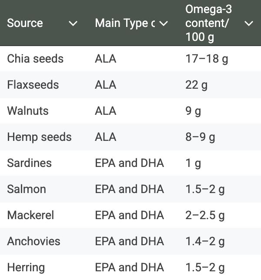Click the 17–18 g omega-3 value
This screenshot has width=261, height=280.
[x=207, y=59]
